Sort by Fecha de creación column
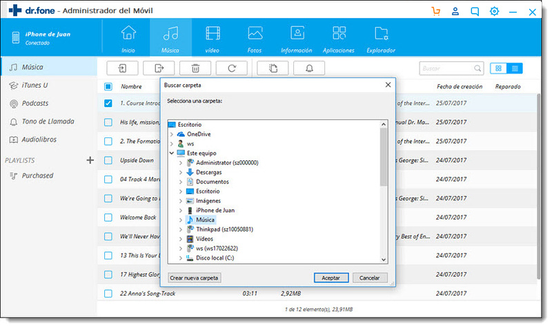Screen dimensions: 552x328 tap(460, 87)
